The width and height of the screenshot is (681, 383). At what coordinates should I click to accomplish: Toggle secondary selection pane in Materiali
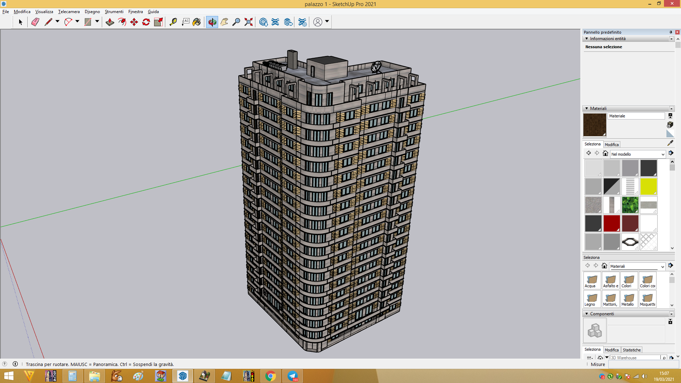pos(670,116)
